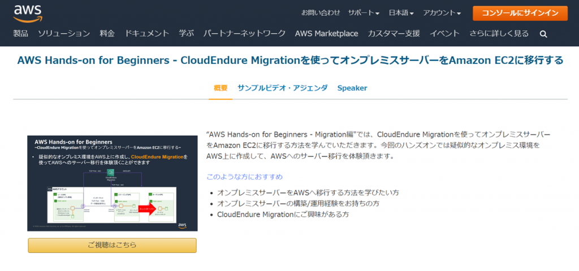Click ご視聴はこちら button

coord(113,245)
